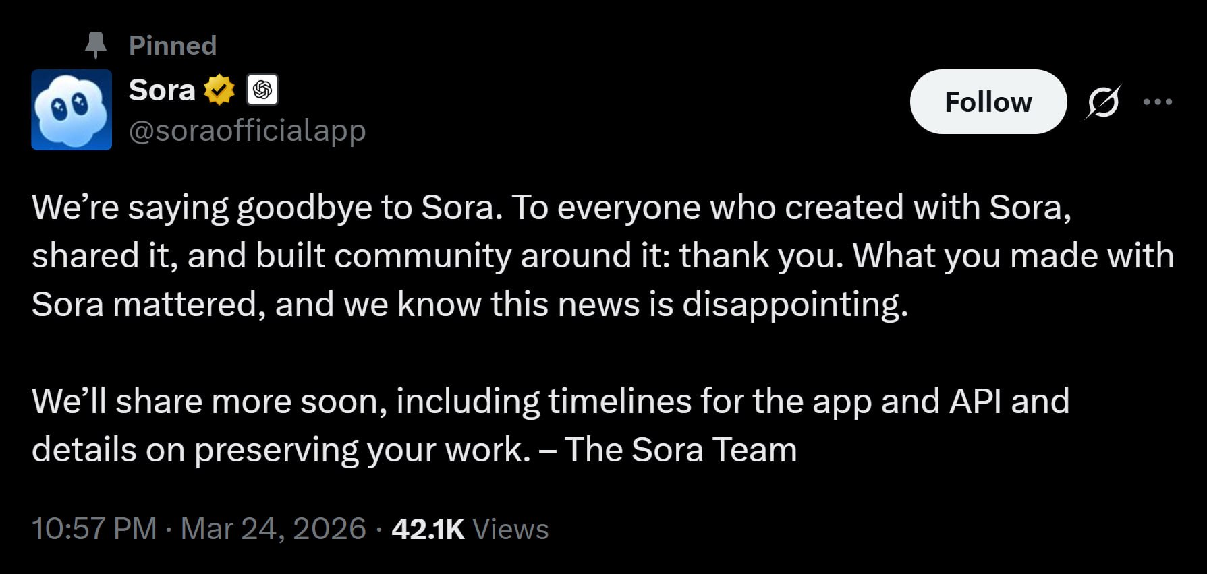Image resolution: width=1207 pixels, height=574 pixels.
Task: Click the Views label
Action: click(x=511, y=529)
